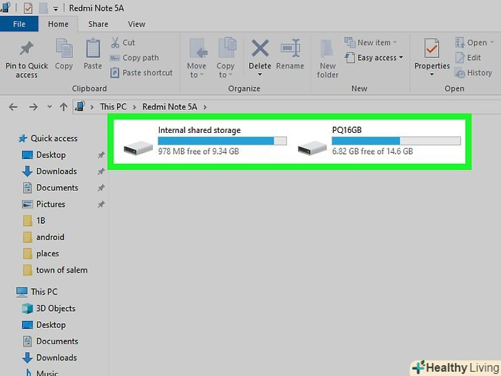Open Customize Quick Access Toolbar dropdown
501x376 pixels.
[x=56, y=9]
